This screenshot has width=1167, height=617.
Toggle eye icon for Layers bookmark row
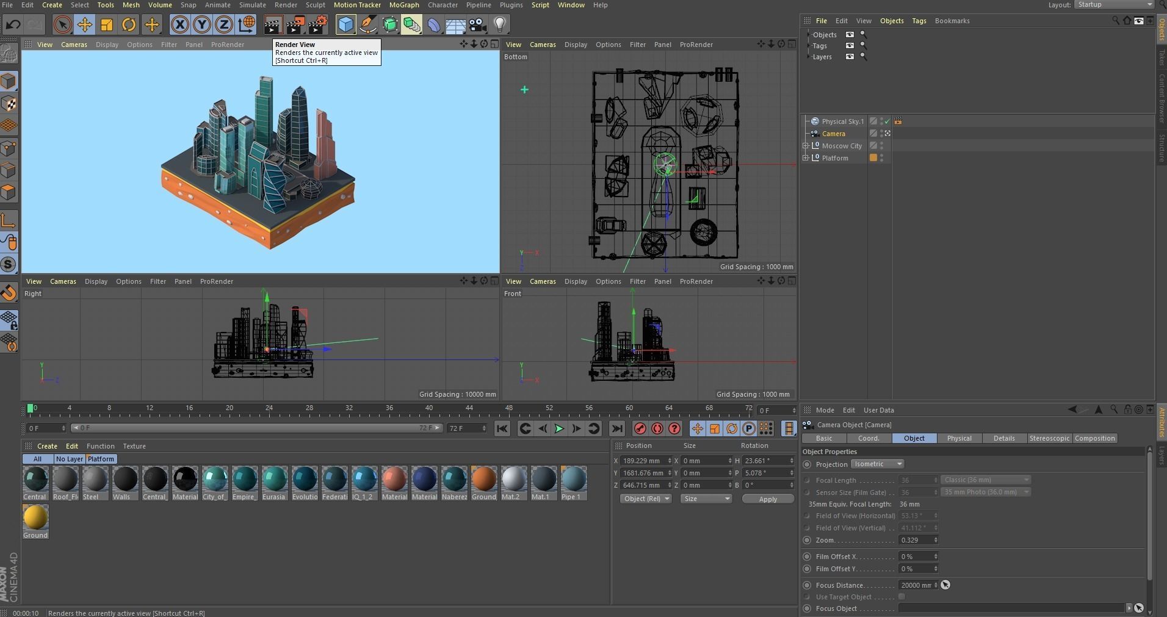pos(850,57)
